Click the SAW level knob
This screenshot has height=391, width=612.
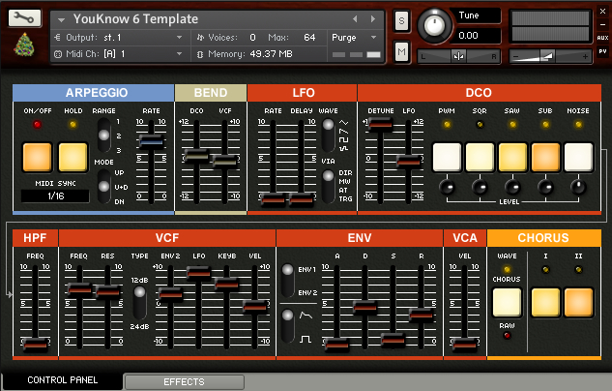pyautogui.click(x=512, y=187)
